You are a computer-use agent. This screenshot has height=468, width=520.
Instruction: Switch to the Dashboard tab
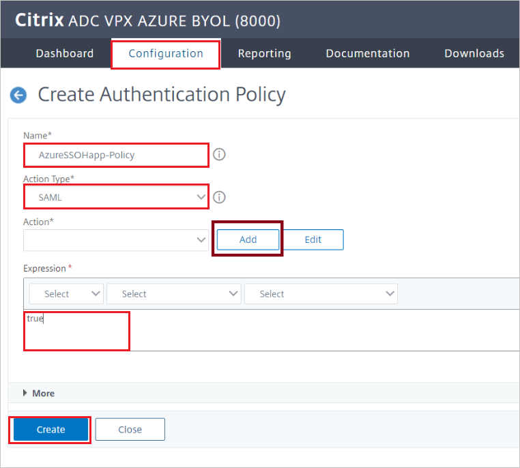pyautogui.click(x=65, y=53)
